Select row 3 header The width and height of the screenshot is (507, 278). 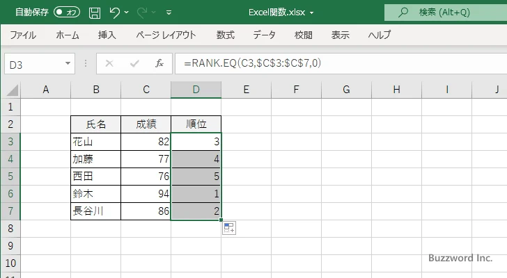[10, 142]
